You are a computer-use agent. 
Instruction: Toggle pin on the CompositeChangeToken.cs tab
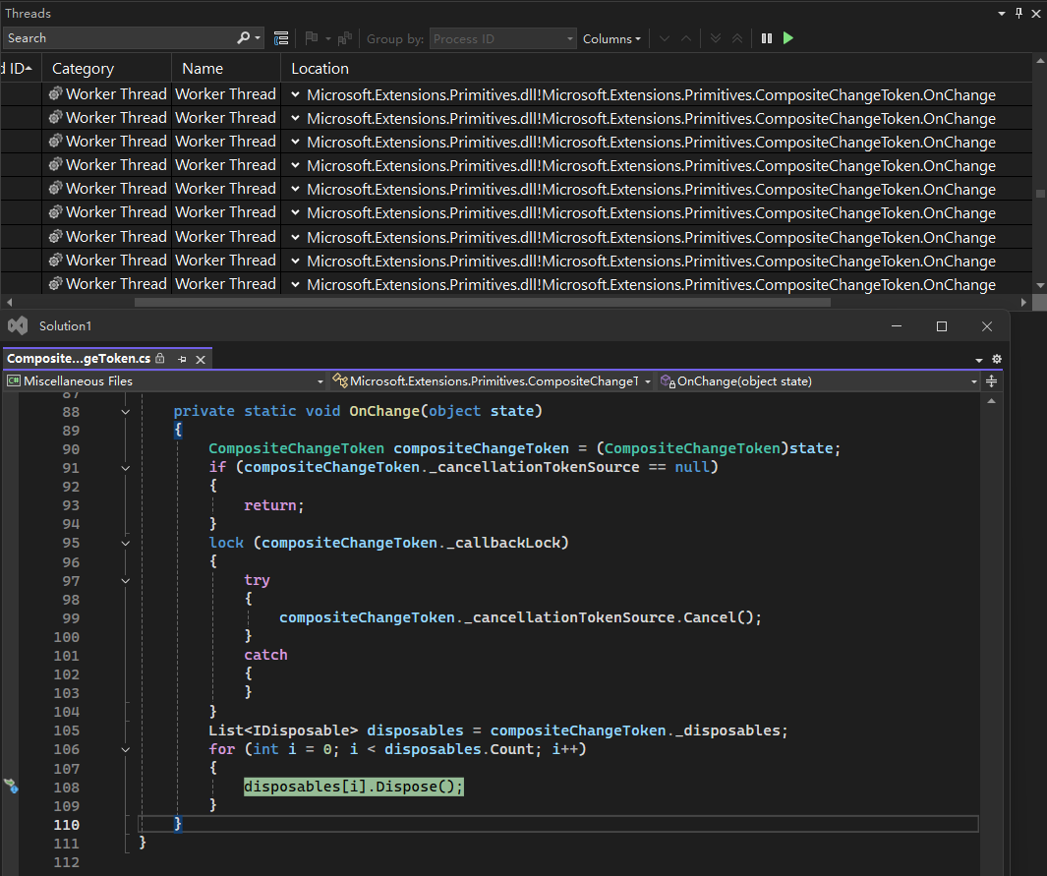click(182, 359)
